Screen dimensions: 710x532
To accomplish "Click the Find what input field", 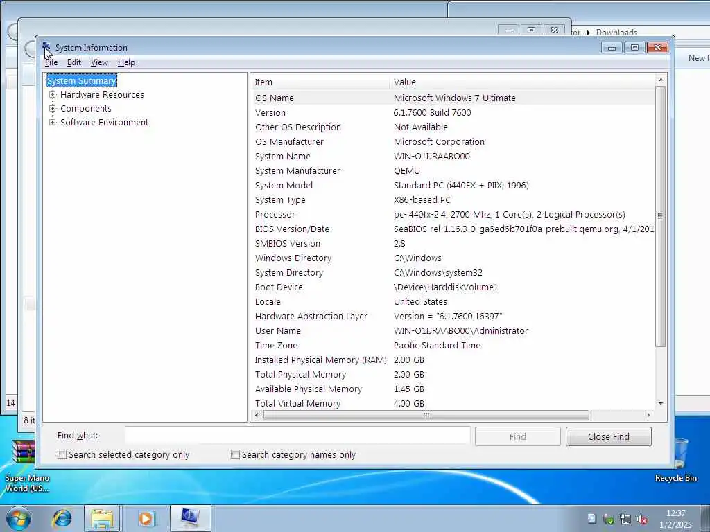I will tap(297, 435).
